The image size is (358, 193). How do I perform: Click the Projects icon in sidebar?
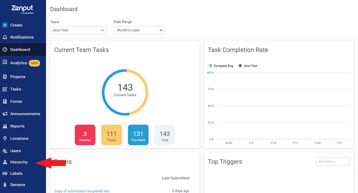click(5, 77)
